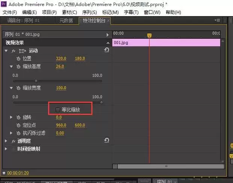Click the 运动 effect name label

coord(33,51)
